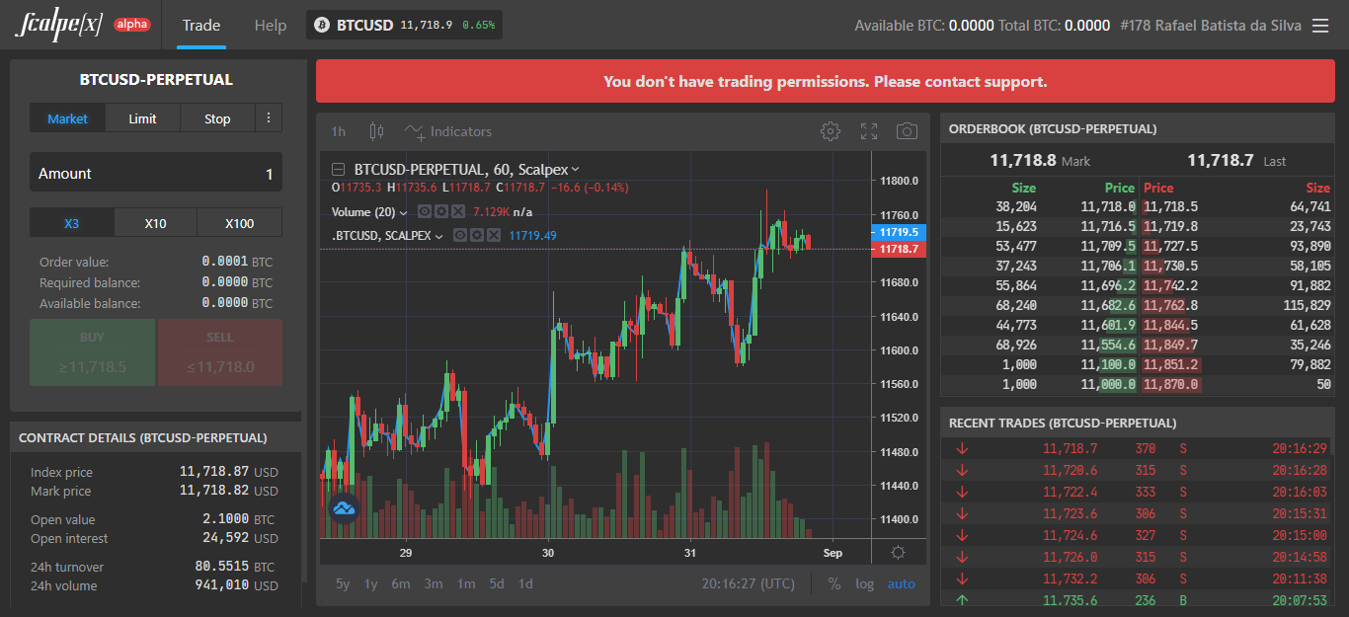
Task: Toggle log scale on chart
Action: [865, 583]
